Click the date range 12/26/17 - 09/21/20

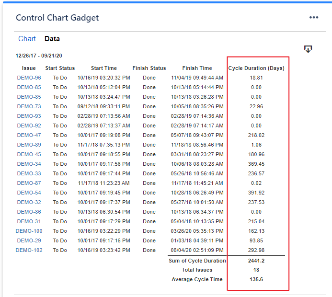39,56
